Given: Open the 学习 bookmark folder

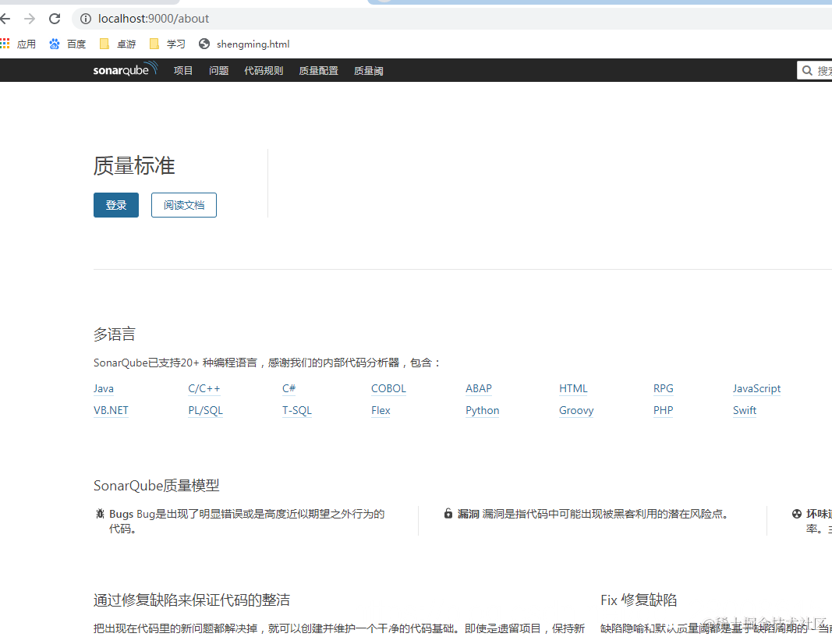Looking at the screenshot, I should [x=166, y=44].
